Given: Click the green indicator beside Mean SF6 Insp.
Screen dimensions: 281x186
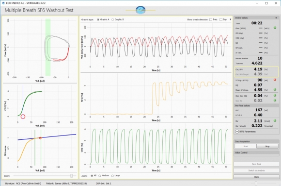Looking at the screenshot, I should point(275,90).
